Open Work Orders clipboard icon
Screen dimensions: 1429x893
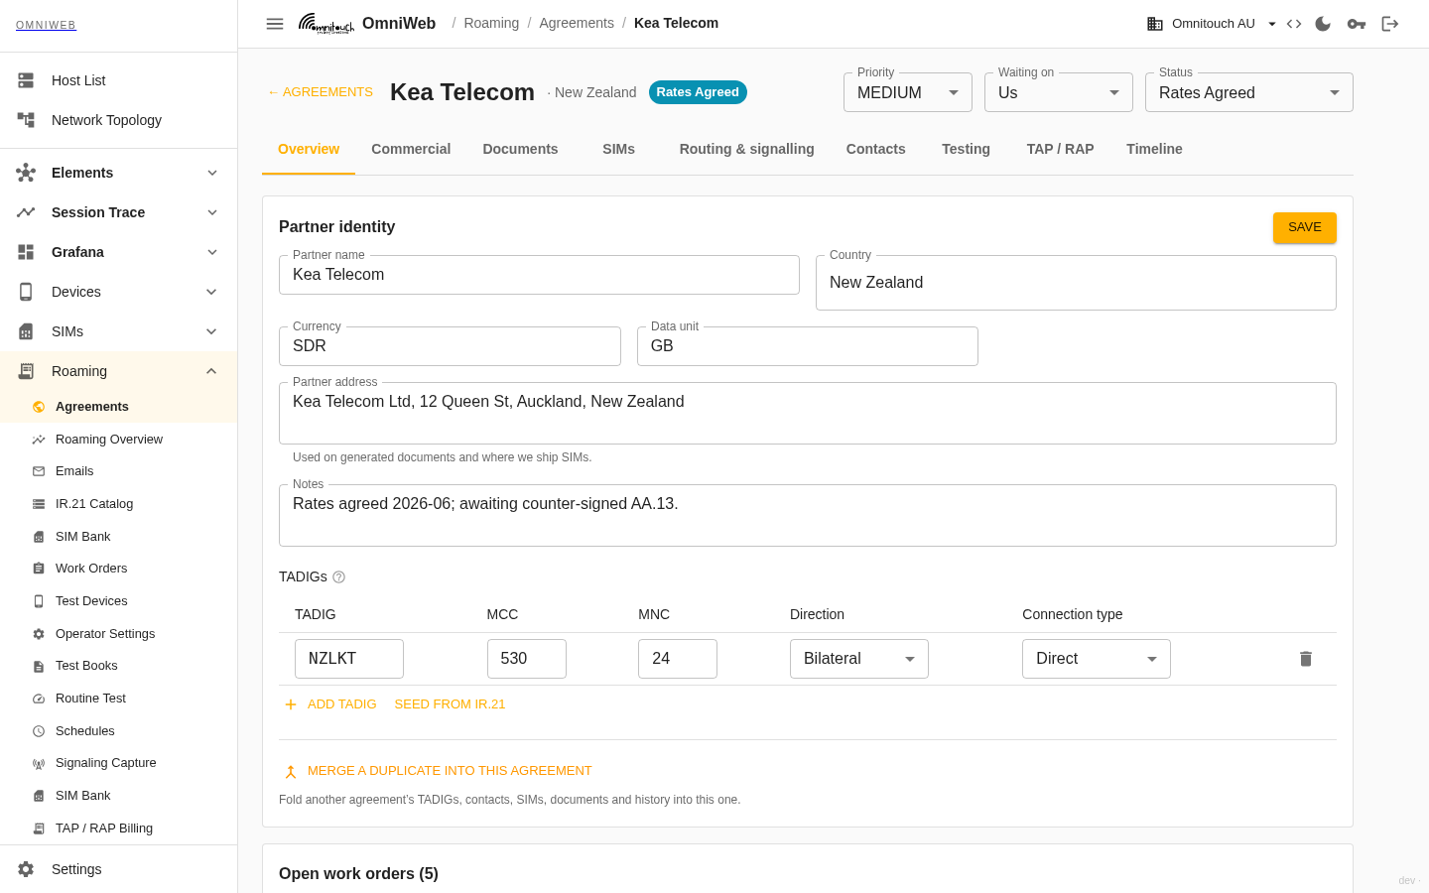(39, 569)
